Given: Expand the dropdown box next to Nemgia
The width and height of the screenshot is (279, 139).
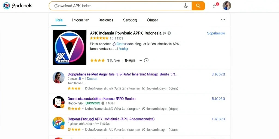Looking at the screenshot, I should click(x=146, y=60).
